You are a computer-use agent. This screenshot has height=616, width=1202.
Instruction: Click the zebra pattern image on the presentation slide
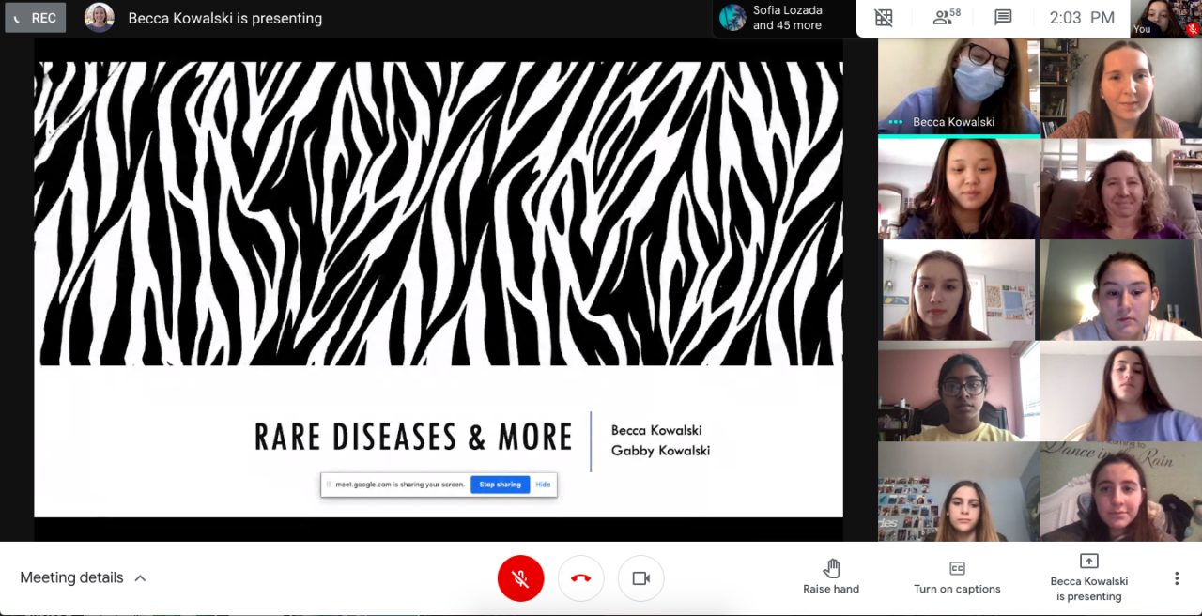[439, 213]
